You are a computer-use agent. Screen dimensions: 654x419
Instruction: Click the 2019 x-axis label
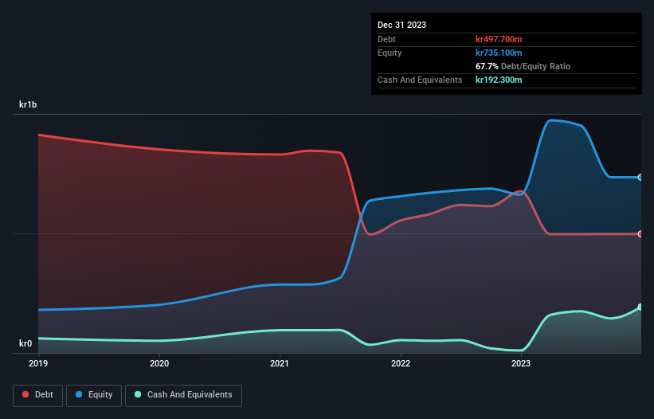(38, 363)
